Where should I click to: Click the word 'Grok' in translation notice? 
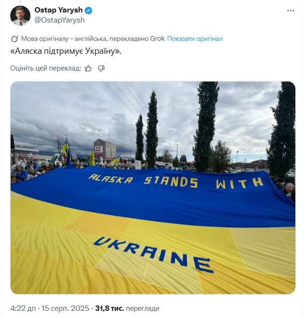[x=158, y=38]
